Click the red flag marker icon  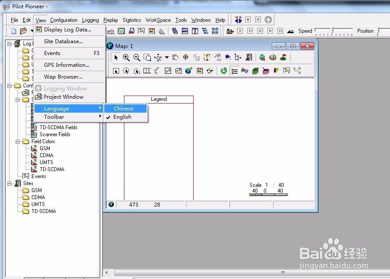[x=283, y=58]
